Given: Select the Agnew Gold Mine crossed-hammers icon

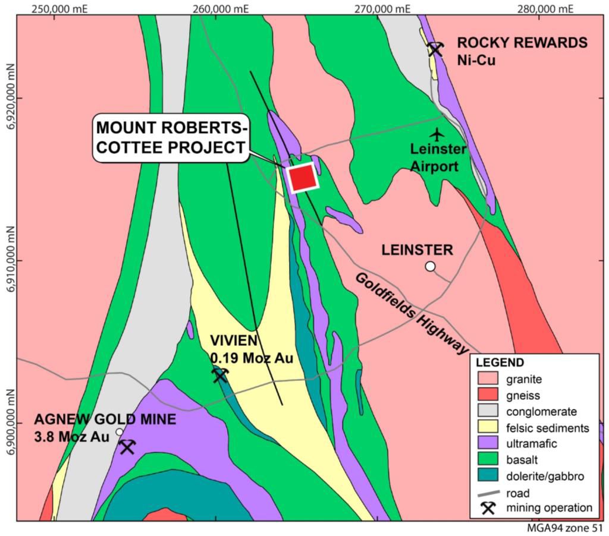Looking at the screenshot, I should pyautogui.click(x=127, y=447).
